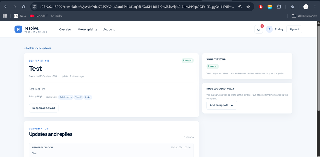Open the All Bookmarks folder

coord(305,16)
